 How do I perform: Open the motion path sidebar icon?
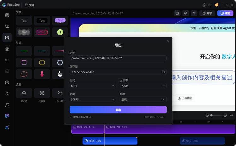click(x=7, y=105)
